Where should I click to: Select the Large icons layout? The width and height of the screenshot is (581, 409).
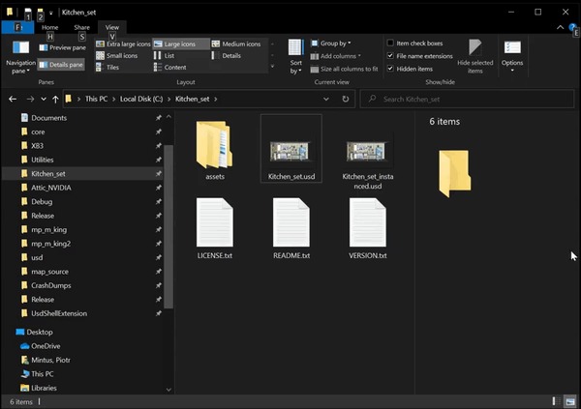pos(180,44)
